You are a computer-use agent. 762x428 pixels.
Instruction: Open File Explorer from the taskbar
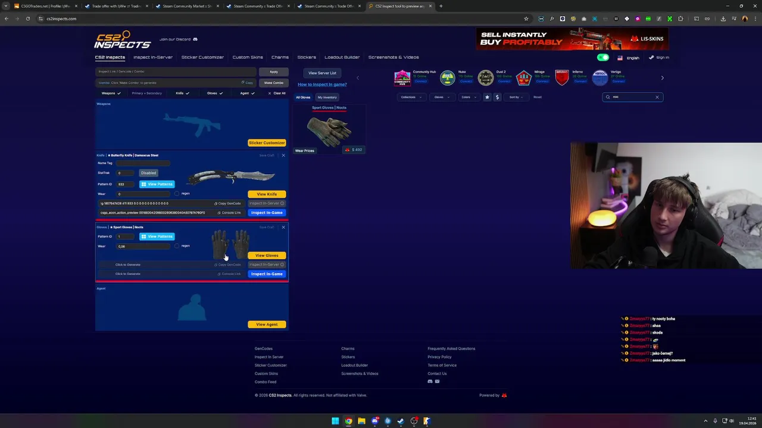[361, 421]
